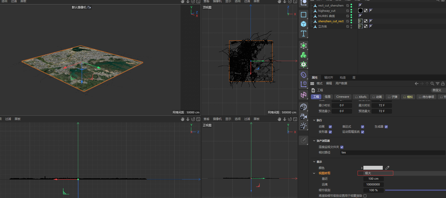446x198 pixels.
Task: Click the pan hand icon in the front view header
Action: (279, 119)
